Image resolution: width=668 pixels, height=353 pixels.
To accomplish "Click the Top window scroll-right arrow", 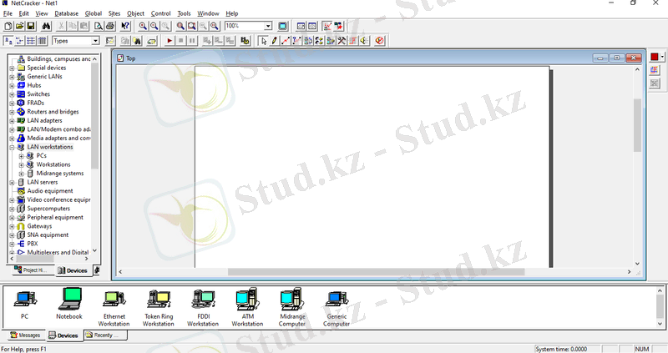I will pyautogui.click(x=629, y=272).
